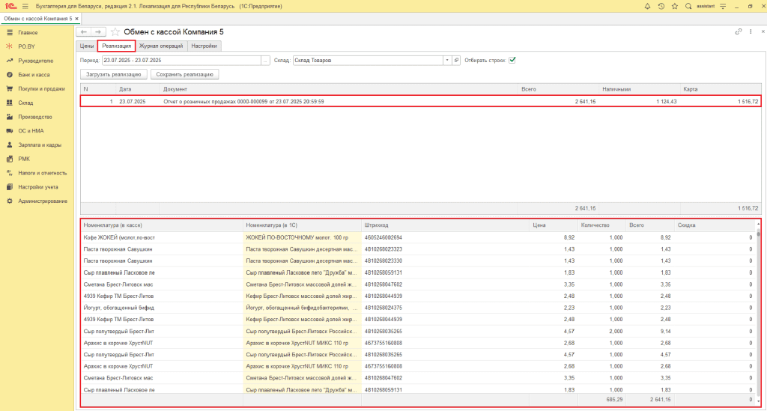Click the Сохранить реализацию button
Image resolution: width=767 pixels, height=411 pixels.
pyautogui.click(x=184, y=74)
